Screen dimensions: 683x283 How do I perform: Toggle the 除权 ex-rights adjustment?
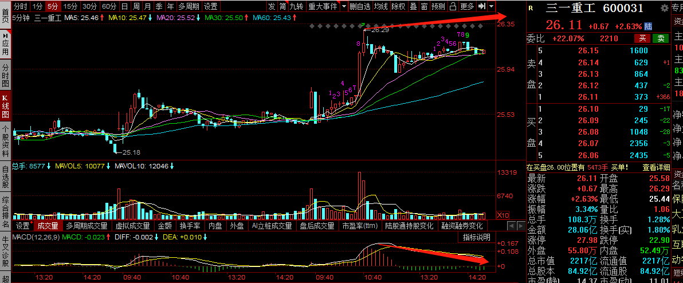pyautogui.click(x=398, y=6)
